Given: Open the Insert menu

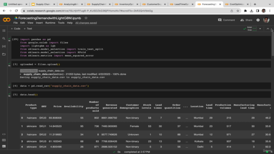Looking at the screenshot, I should (x=39, y=23).
